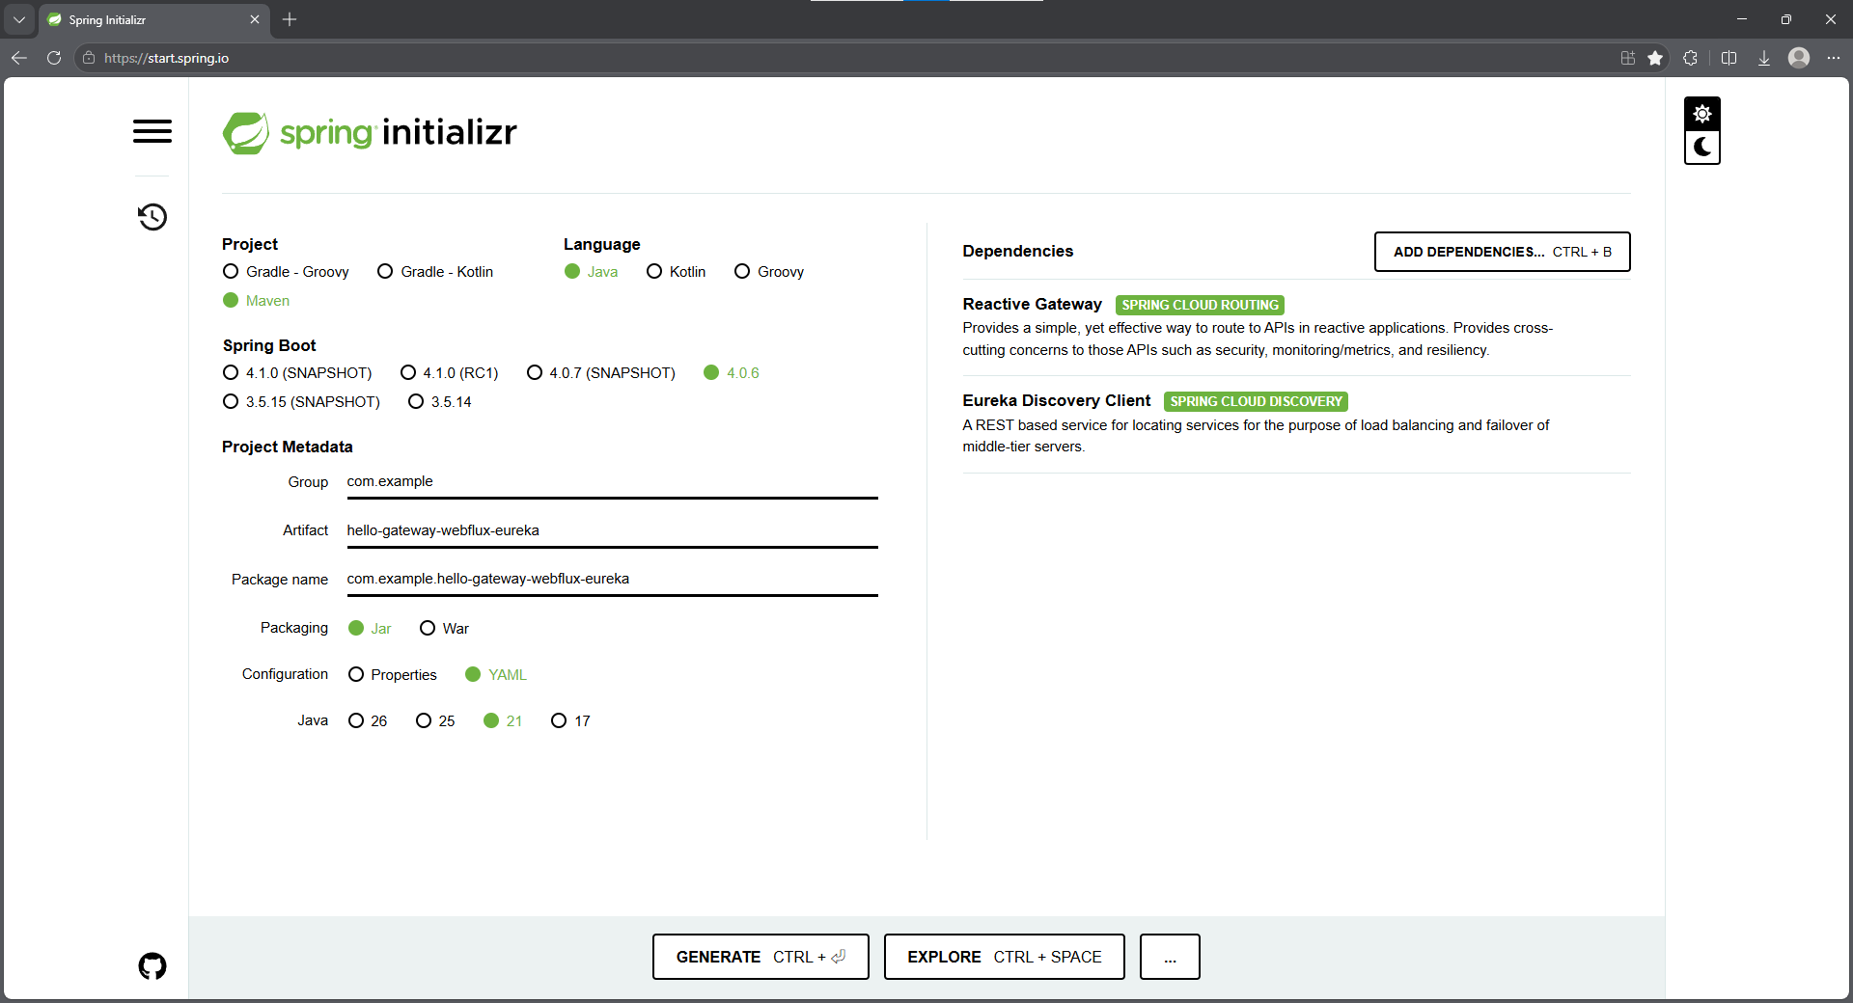Viewport: 1853px width, 1003px height.
Task: Select Java version 26
Action: (368, 721)
